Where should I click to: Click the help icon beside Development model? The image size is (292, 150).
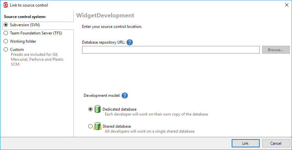coord(125,96)
